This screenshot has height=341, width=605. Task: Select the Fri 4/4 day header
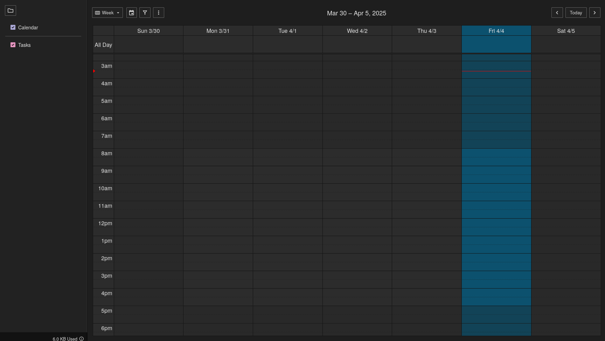click(496, 31)
